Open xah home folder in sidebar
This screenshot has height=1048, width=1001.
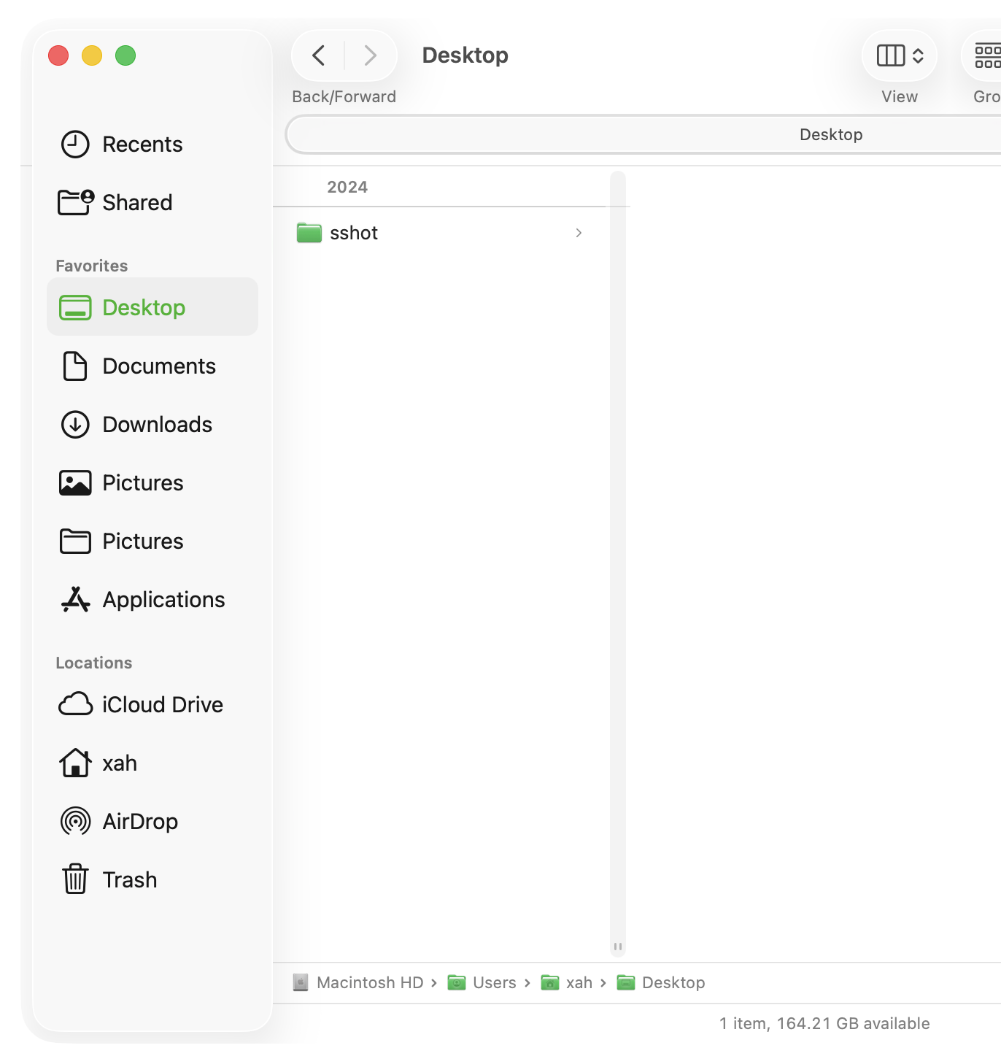(120, 763)
